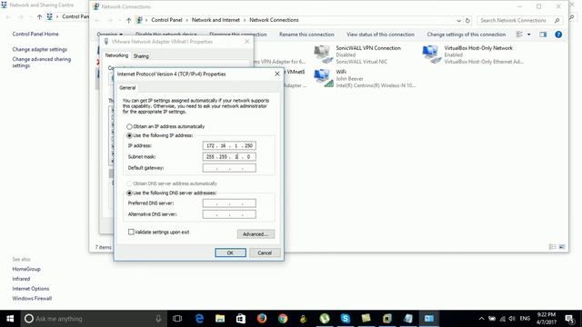582x327 pixels.
Task: Click the Alternative DNS server field
Action: [229, 214]
